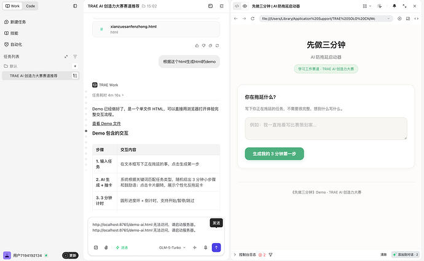Viewport: 424px width, 261px height.
Task: Click the split-book icon right of URL bar
Action: [408, 18]
